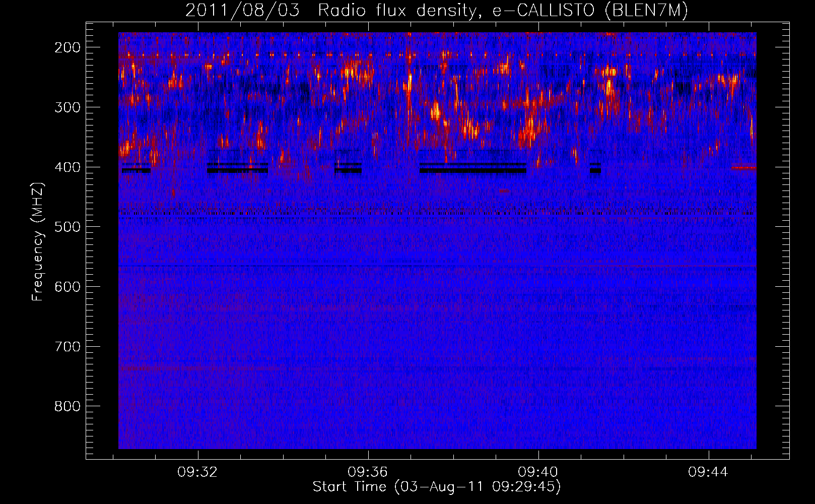Click the '09:32' time tick label
The width and height of the screenshot is (815, 504).
tap(197, 472)
